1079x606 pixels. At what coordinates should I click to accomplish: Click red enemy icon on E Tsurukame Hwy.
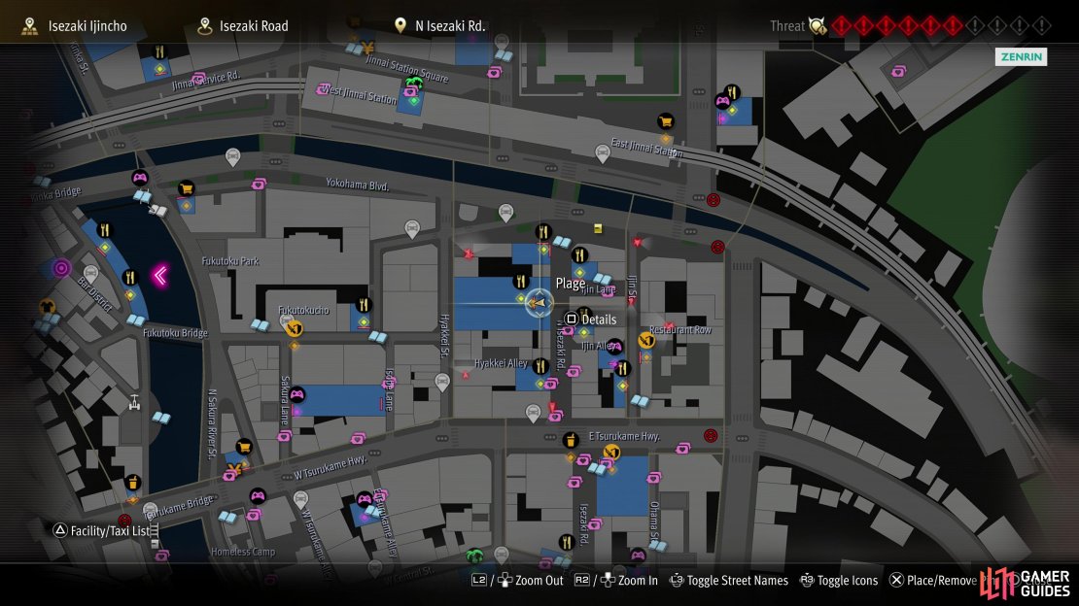[711, 435]
